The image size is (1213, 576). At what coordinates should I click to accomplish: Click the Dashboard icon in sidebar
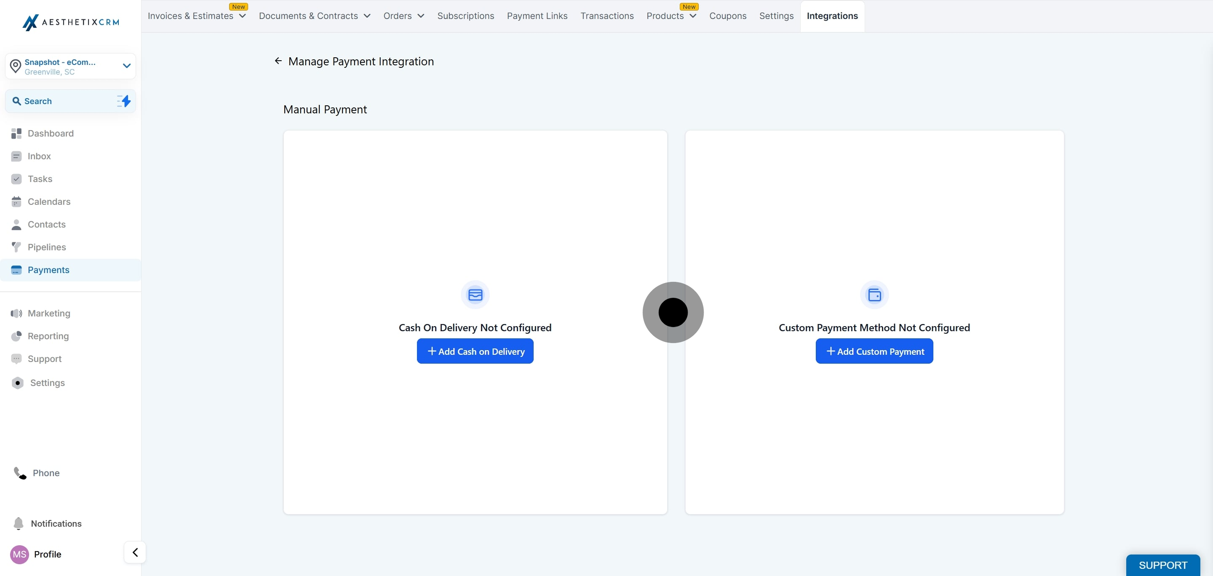pos(16,134)
